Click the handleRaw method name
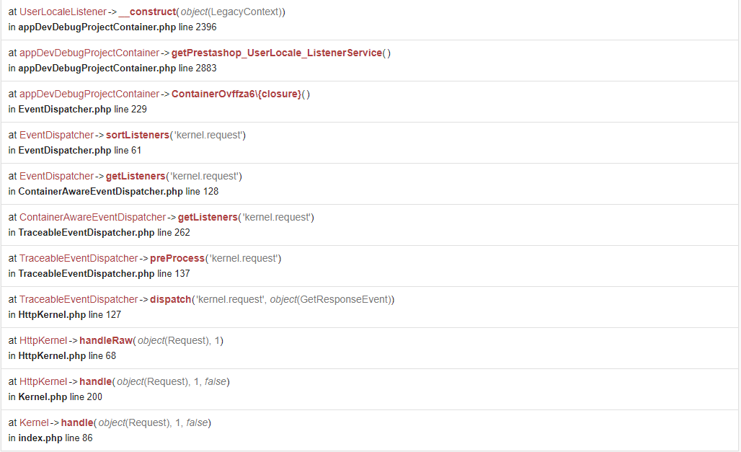Viewport: 741px width, 452px height. pos(106,341)
